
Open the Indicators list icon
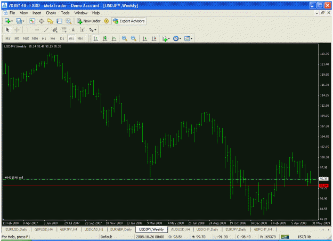[x=165, y=38]
